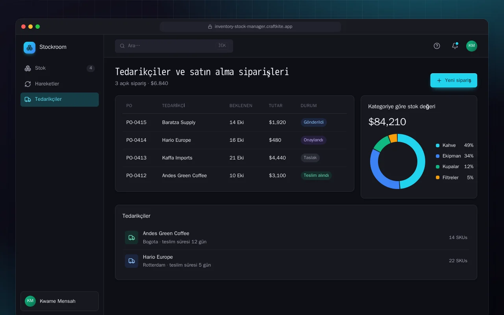Image resolution: width=504 pixels, height=315 pixels.
Task: Open order PO-0412
Action: (136, 176)
